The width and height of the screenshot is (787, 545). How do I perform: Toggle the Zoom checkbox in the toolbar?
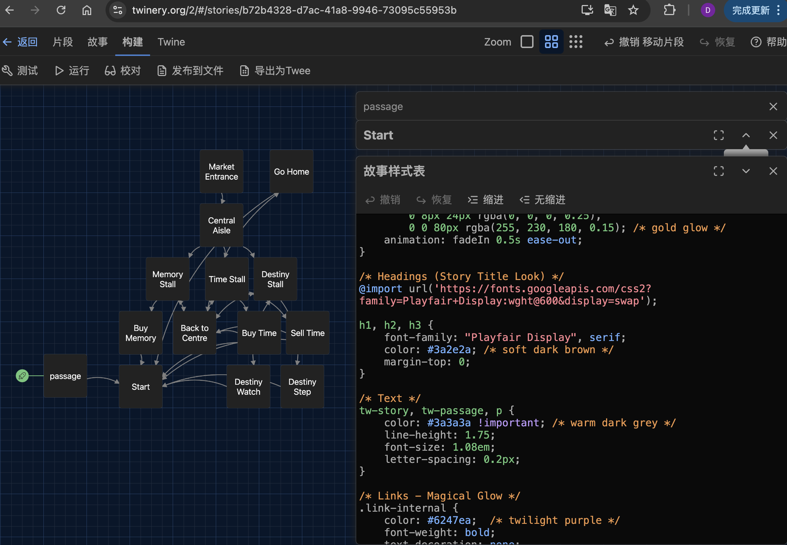click(526, 42)
